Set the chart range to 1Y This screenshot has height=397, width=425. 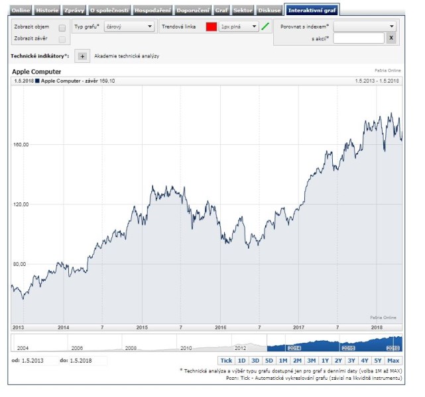(325, 361)
